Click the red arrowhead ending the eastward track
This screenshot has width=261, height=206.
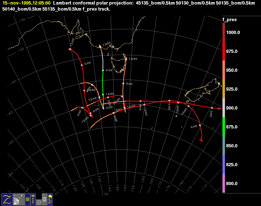(x=220, y=109)
